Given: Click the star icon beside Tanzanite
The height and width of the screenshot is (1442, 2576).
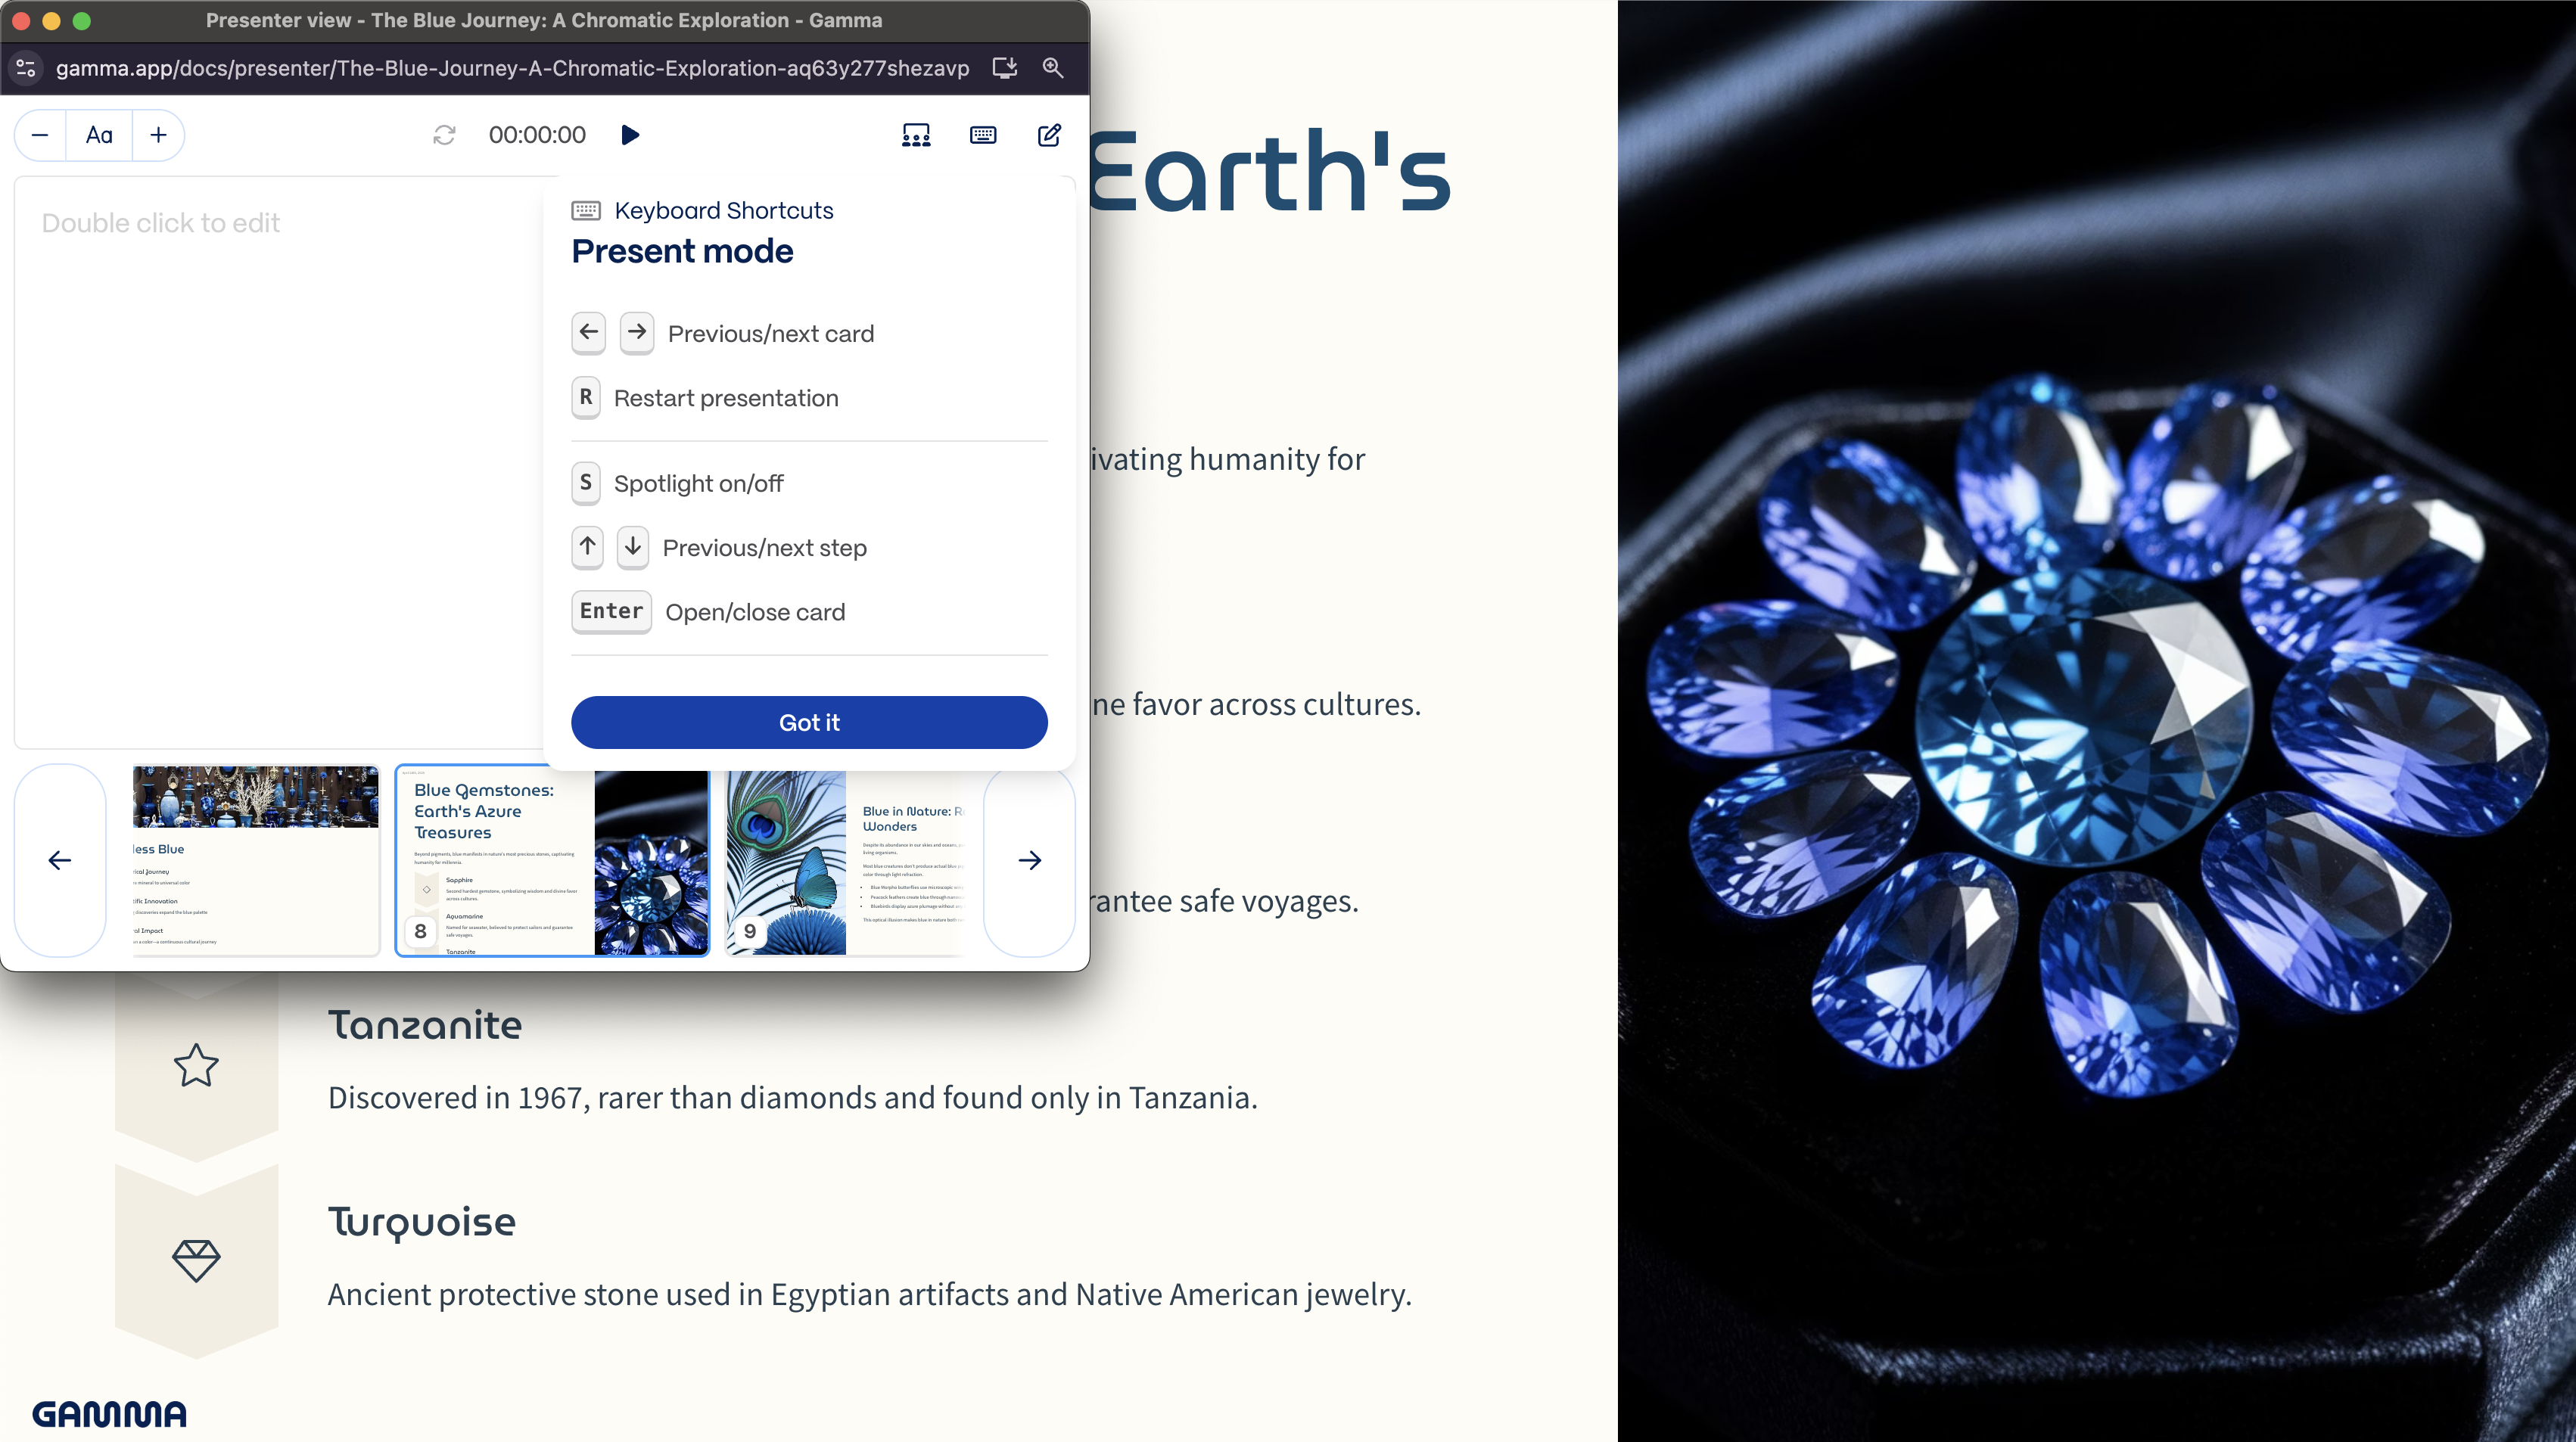Looking at the screenshot, I should point(196,1065).
